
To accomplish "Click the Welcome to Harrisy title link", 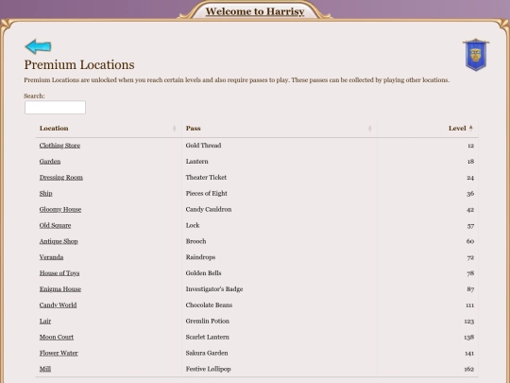I will pos(255,11).
